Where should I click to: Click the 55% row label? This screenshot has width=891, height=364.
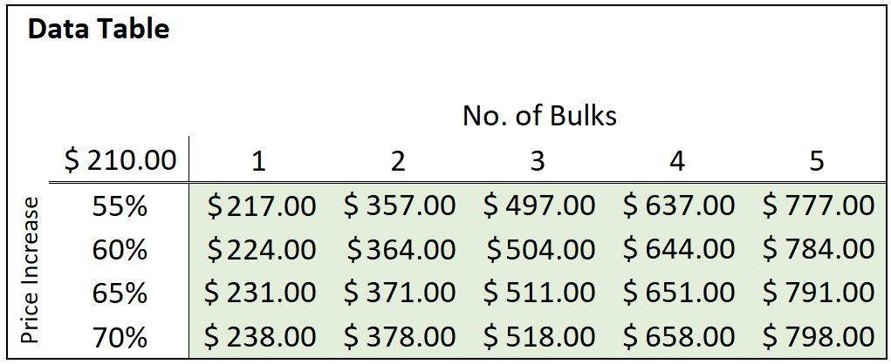tap(120, 206)
